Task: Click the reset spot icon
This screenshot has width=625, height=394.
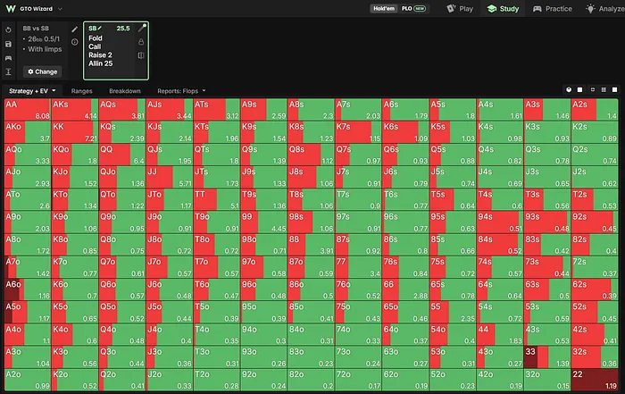Action: pos(8,29)
